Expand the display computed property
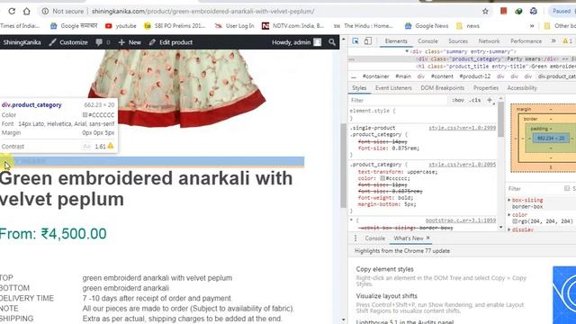The width and height of the screenshot is (576, 324). tap(509, 229)
